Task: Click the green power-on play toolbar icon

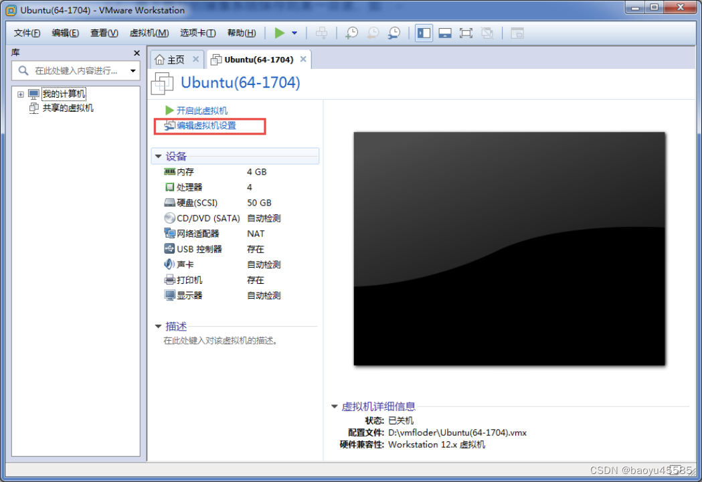Action: click(279, 33)
